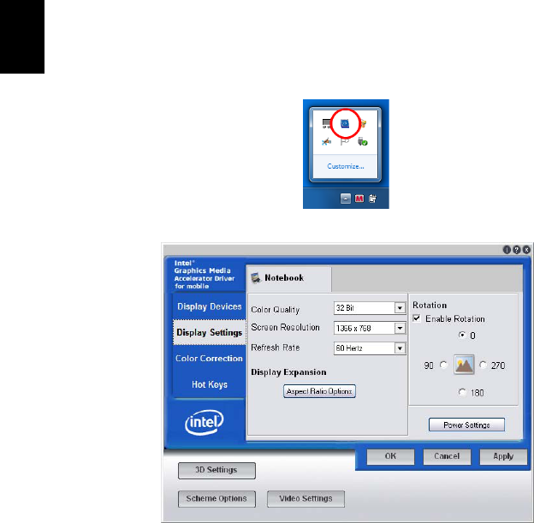Select the 0 degree rotation radio button

(x=462, y=335)
